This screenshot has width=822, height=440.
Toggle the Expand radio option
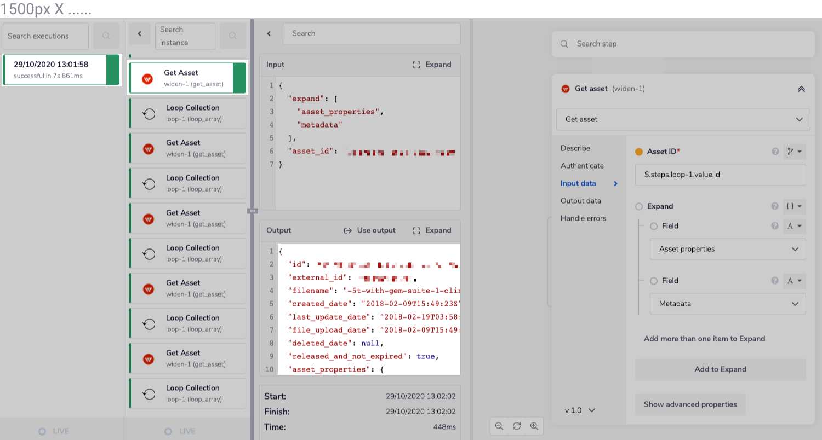click(638, 206)
